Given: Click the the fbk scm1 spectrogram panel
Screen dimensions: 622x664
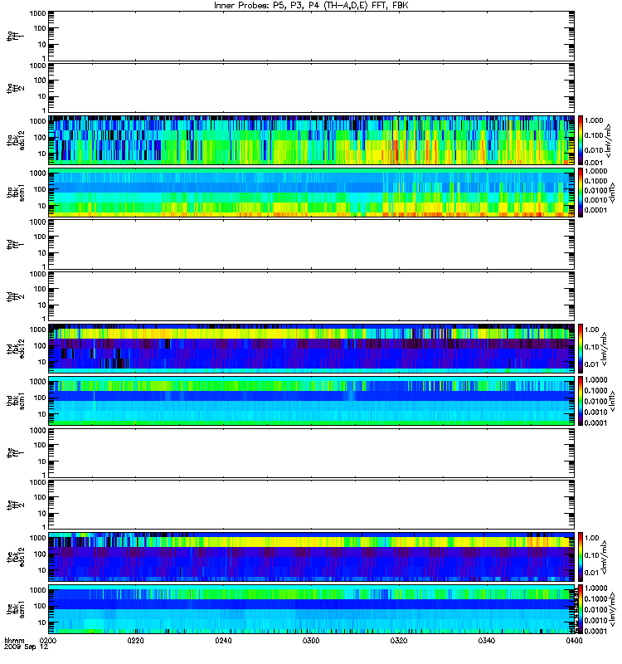Looking at the screenshot, I should [312, 609].
